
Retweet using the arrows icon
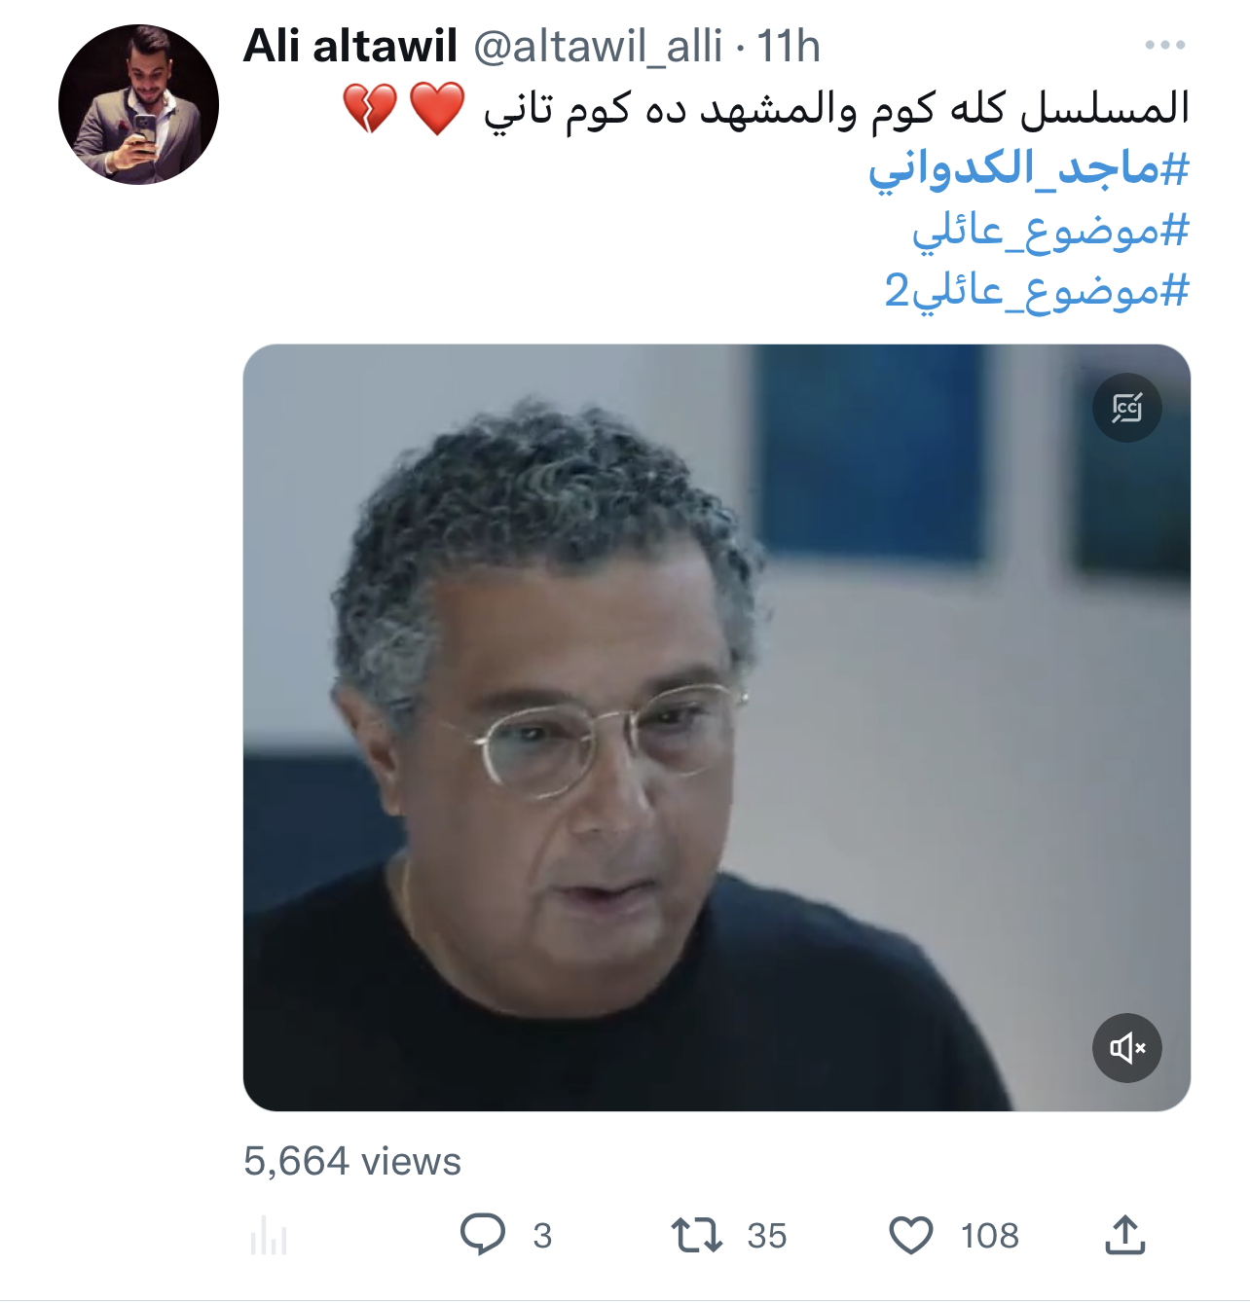click(697, 1235)
